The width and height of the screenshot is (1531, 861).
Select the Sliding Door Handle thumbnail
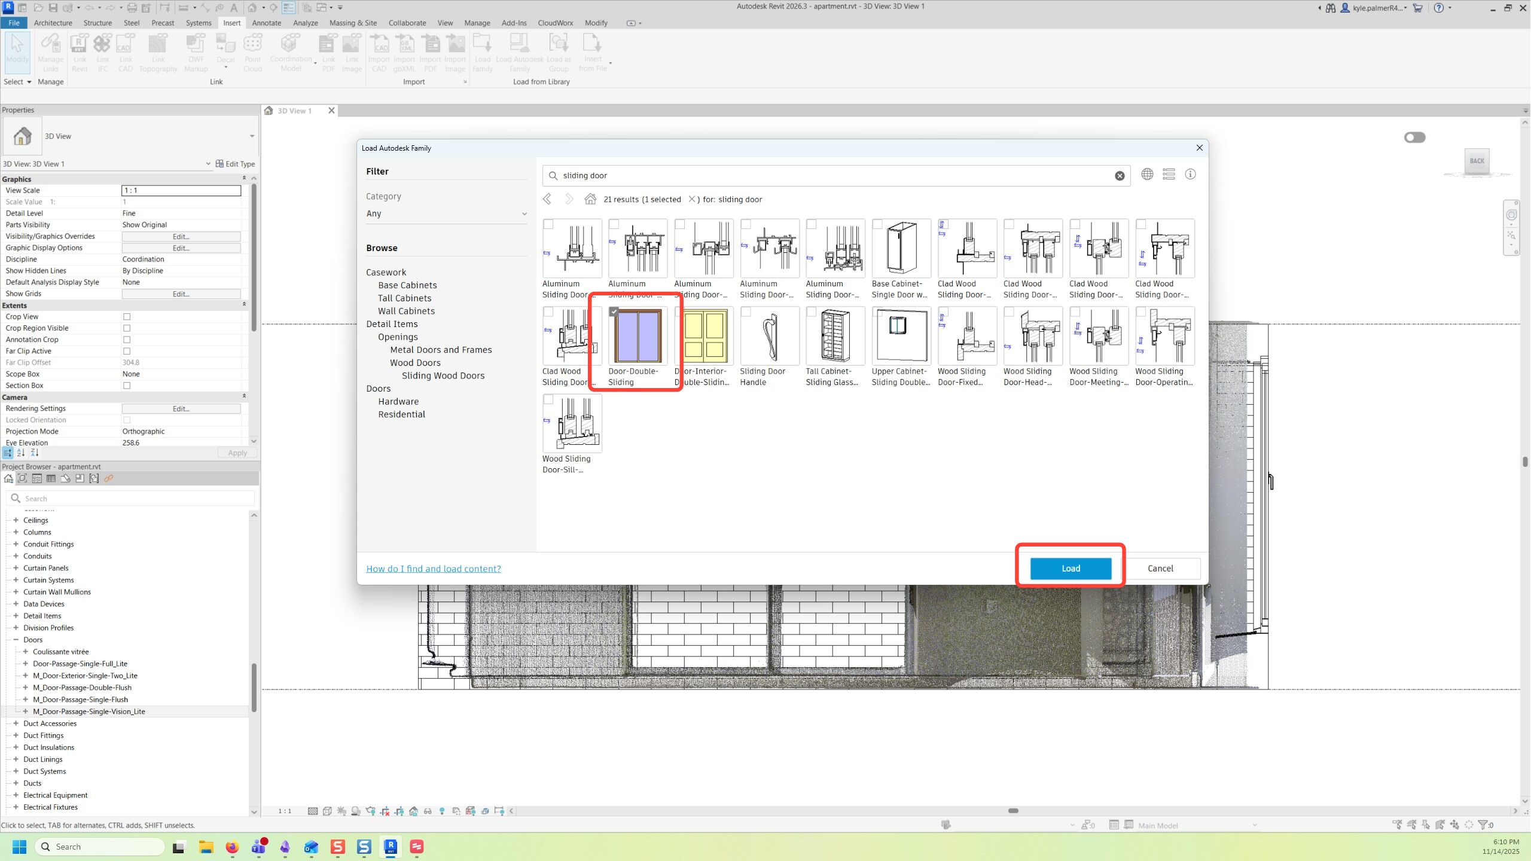pos(770,337)
